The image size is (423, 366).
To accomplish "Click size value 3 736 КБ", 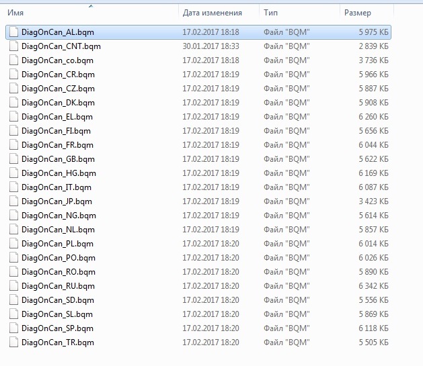I will tap(374, 60).
